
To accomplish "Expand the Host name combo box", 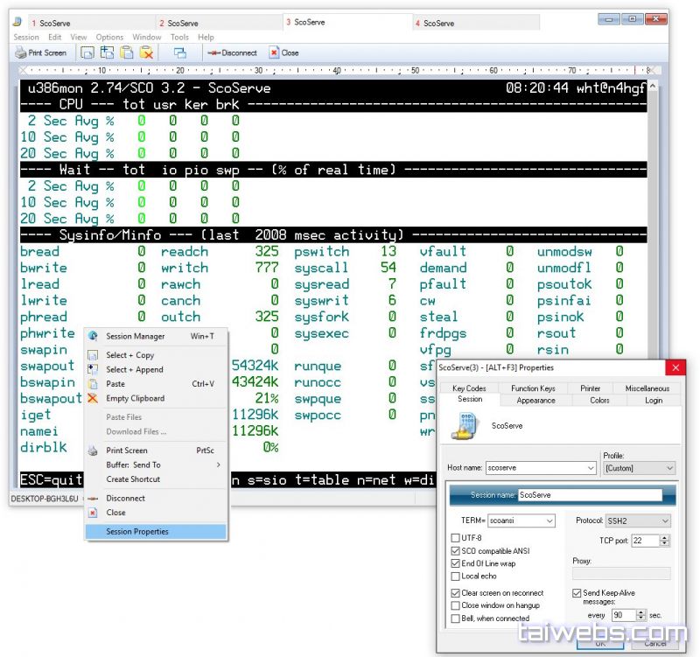I will (x=591, y=468).
